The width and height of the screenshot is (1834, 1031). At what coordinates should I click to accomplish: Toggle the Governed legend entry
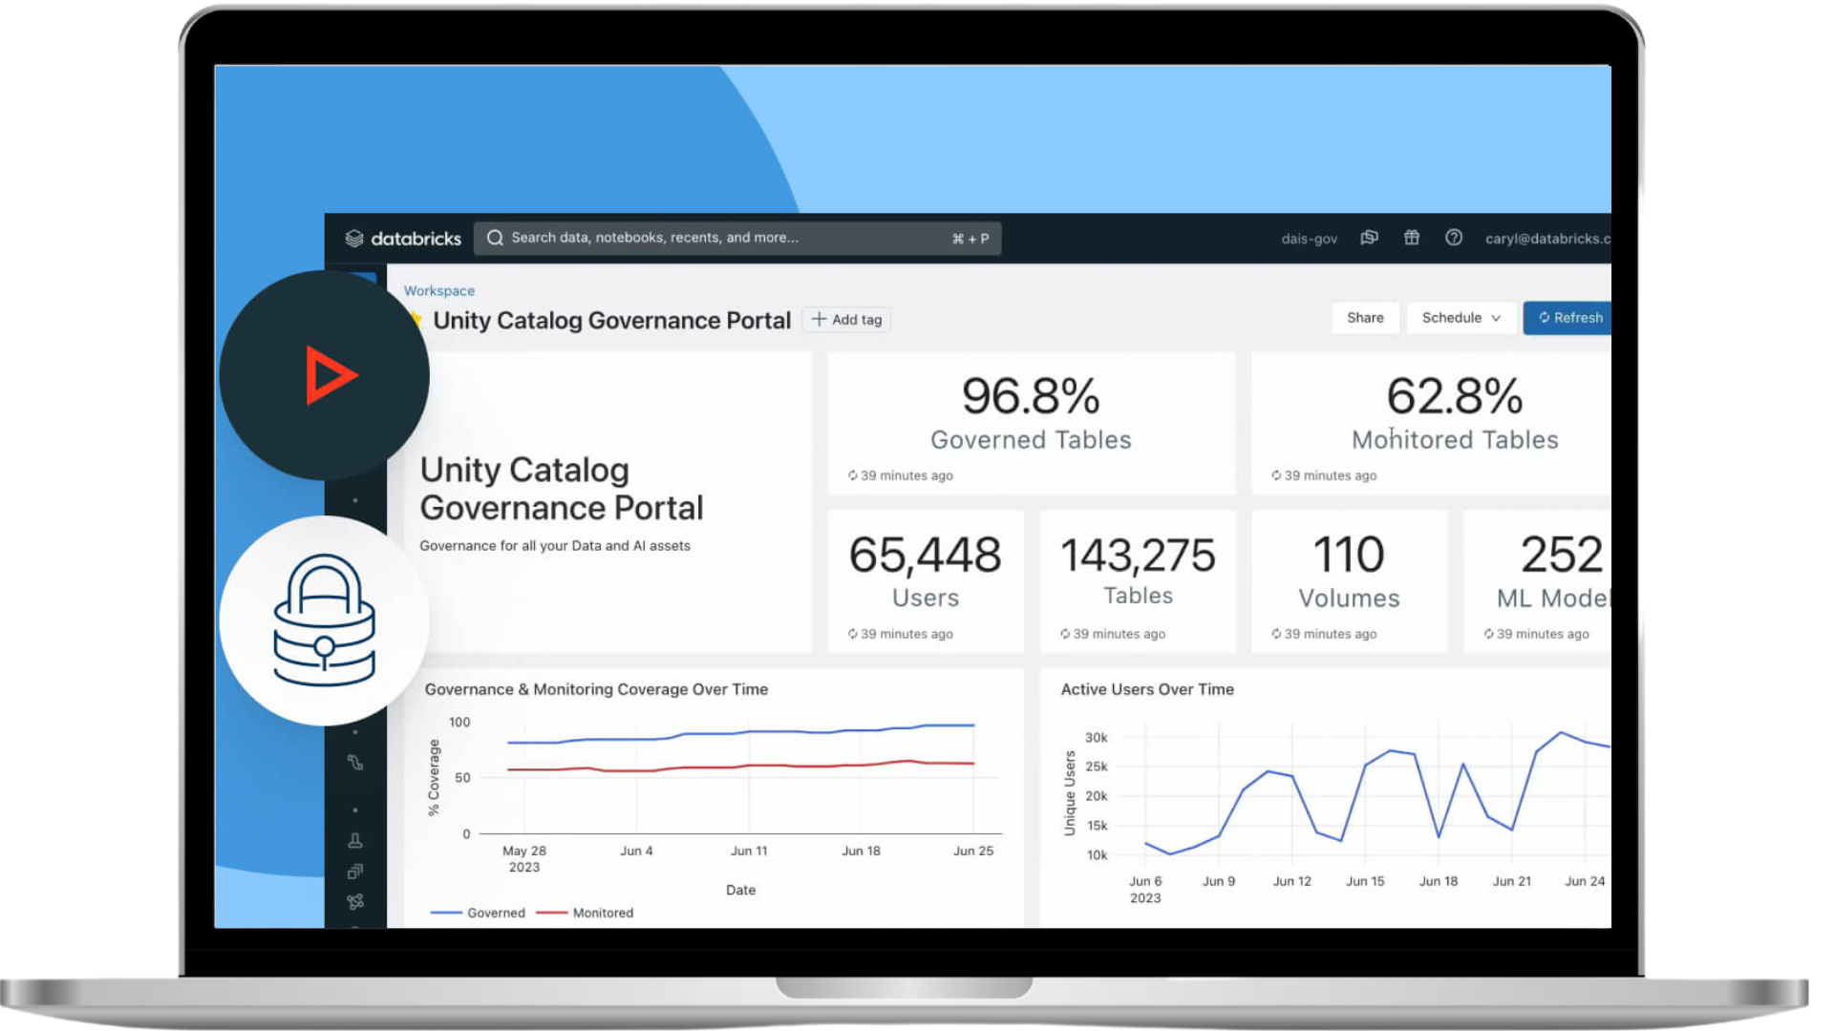(x=478, y=913)
